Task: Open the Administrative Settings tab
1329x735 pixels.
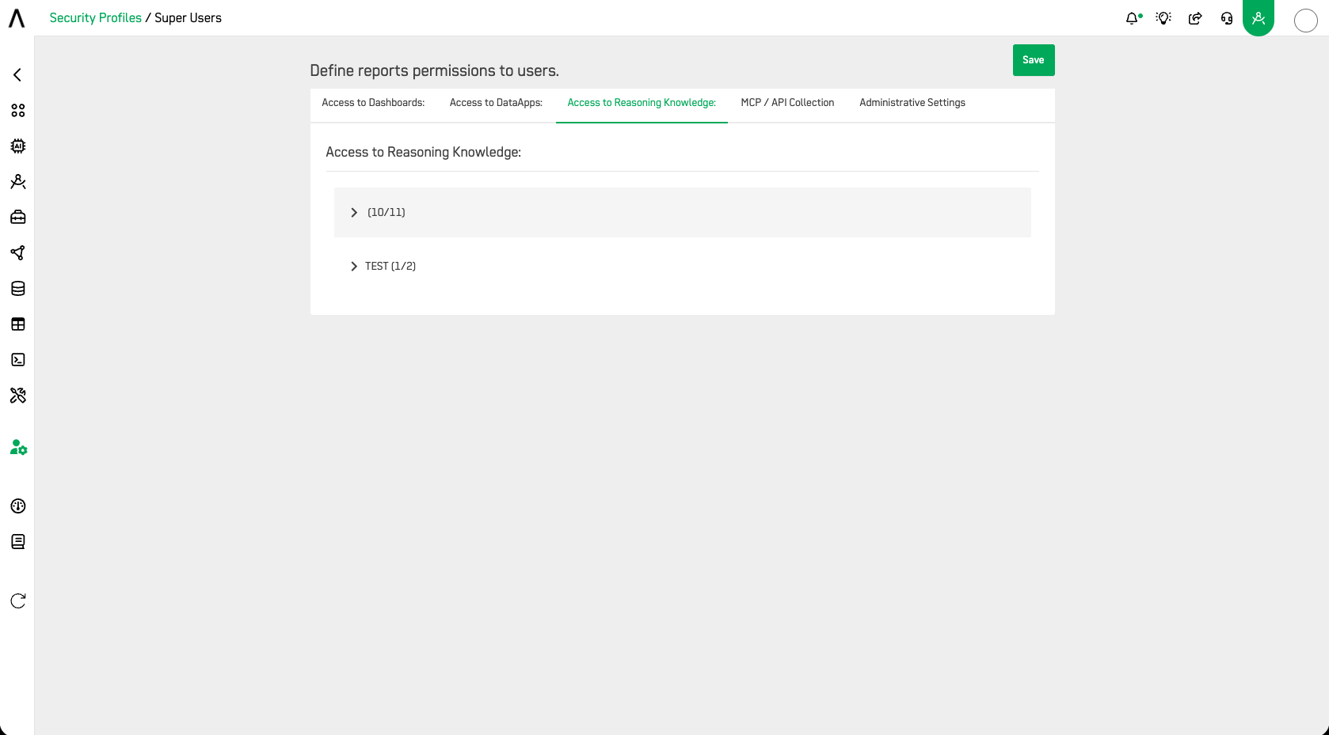Action: click(912, 103)
